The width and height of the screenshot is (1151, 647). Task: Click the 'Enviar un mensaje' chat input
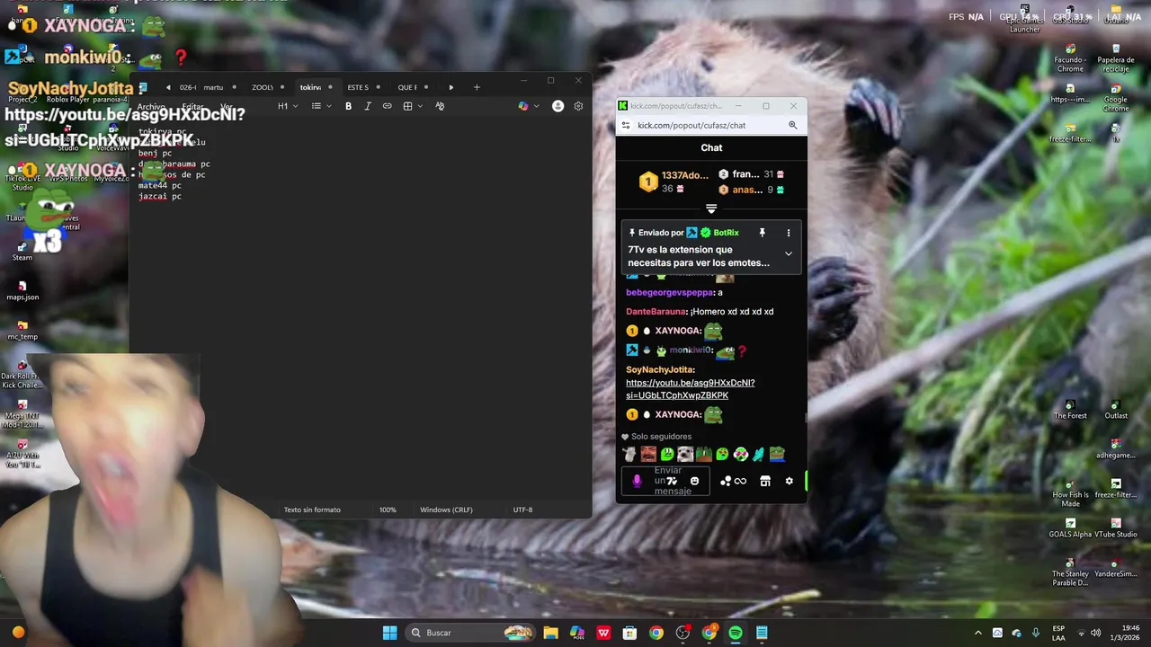(x=665, y=481)
